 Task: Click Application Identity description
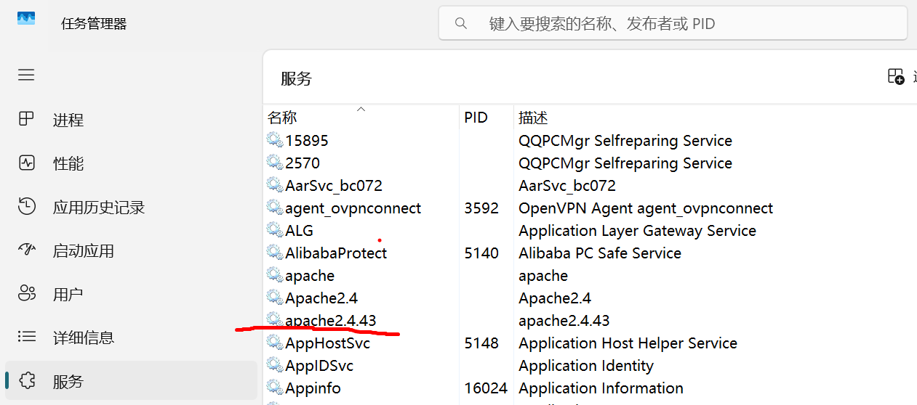[586, 366]
